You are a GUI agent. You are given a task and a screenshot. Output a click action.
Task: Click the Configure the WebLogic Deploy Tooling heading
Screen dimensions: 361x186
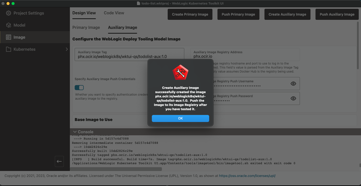pos(126,39)
